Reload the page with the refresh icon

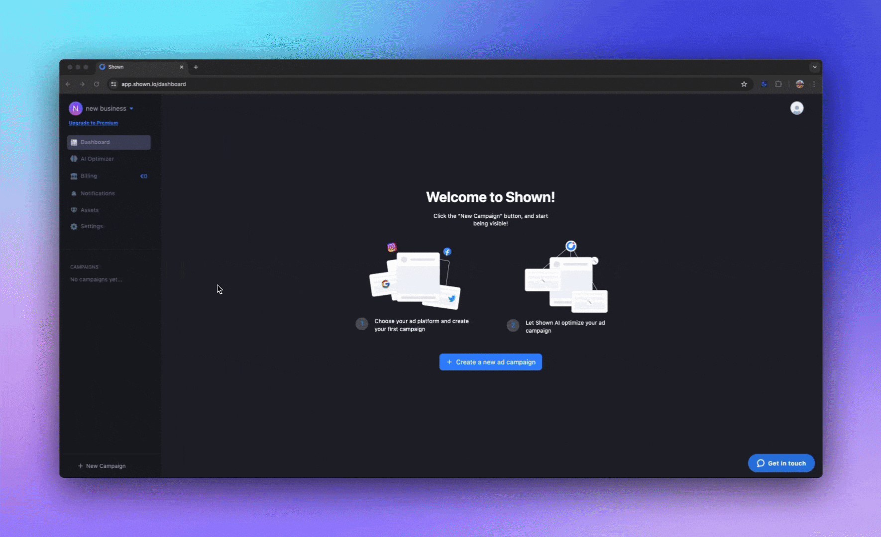point(97,84)
